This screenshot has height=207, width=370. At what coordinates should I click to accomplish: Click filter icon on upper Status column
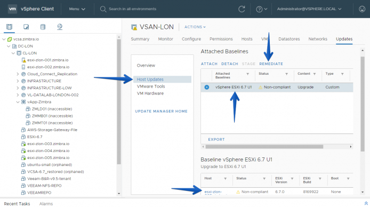click(x=286, y=74)
